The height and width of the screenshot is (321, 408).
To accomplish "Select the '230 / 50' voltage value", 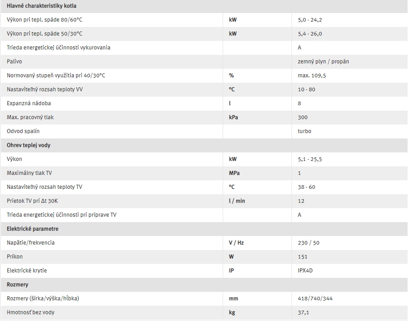I will (308, 243).
